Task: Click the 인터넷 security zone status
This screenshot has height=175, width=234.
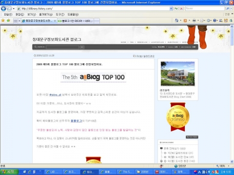Action: [180, 166]
